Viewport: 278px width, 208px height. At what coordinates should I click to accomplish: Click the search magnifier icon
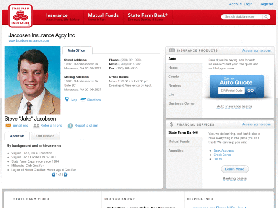(x=266, y=17)
